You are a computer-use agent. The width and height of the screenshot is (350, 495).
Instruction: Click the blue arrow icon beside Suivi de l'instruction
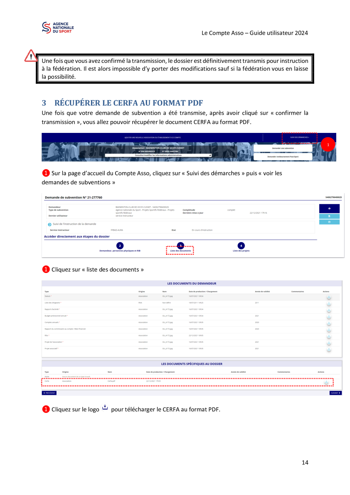(50, 224)
